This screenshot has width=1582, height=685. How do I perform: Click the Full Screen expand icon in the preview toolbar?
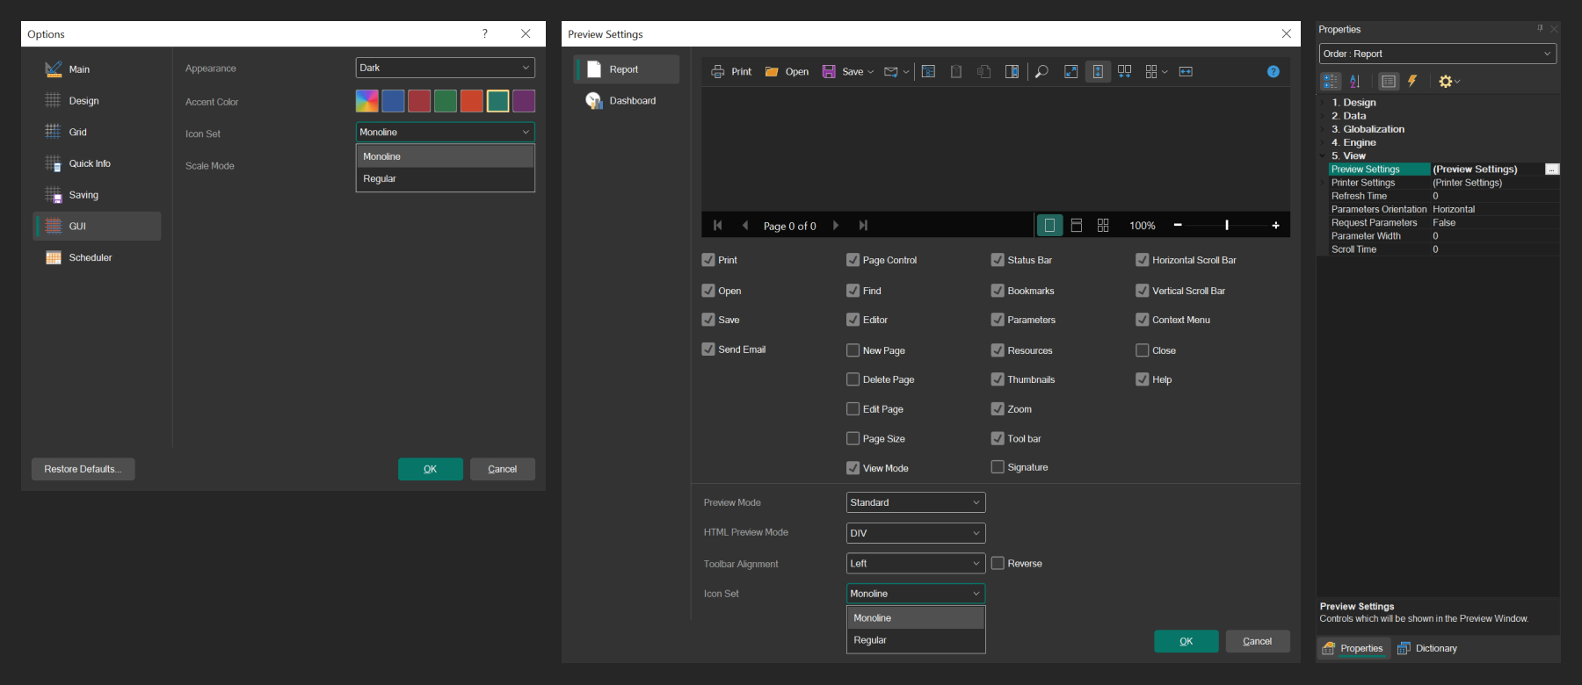tap(1070, 72)
